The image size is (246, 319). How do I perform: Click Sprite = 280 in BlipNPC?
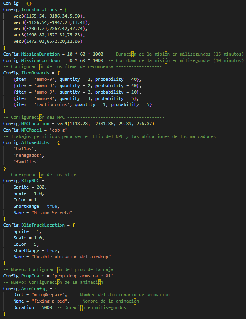30,187
